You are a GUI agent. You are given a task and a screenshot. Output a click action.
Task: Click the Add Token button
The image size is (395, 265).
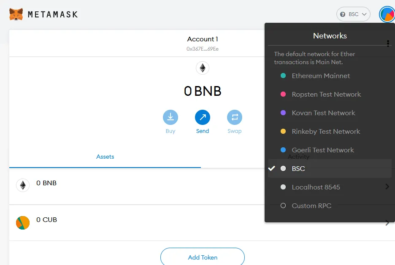click(203, 257)
